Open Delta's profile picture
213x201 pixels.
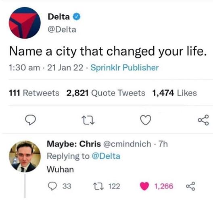(x=25, y=23)
